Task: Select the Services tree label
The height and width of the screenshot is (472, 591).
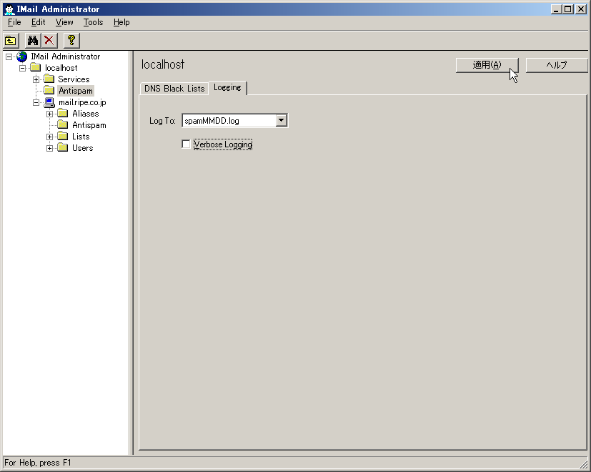Action: pos(74,79)
